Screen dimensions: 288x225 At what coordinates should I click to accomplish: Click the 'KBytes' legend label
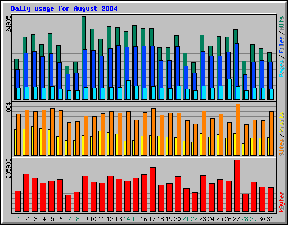point(282,202)
